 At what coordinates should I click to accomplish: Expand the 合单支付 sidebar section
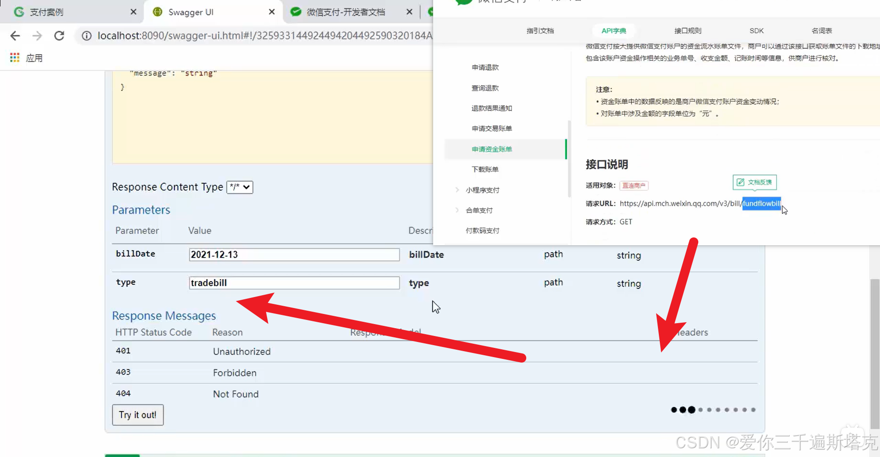point(479,210)
